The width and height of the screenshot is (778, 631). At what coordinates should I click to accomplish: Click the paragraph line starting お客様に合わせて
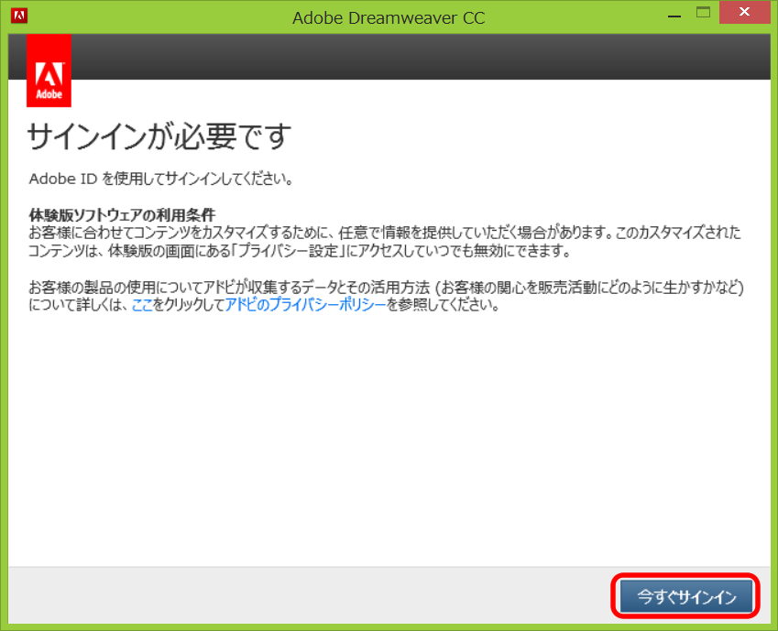(385, 233)
